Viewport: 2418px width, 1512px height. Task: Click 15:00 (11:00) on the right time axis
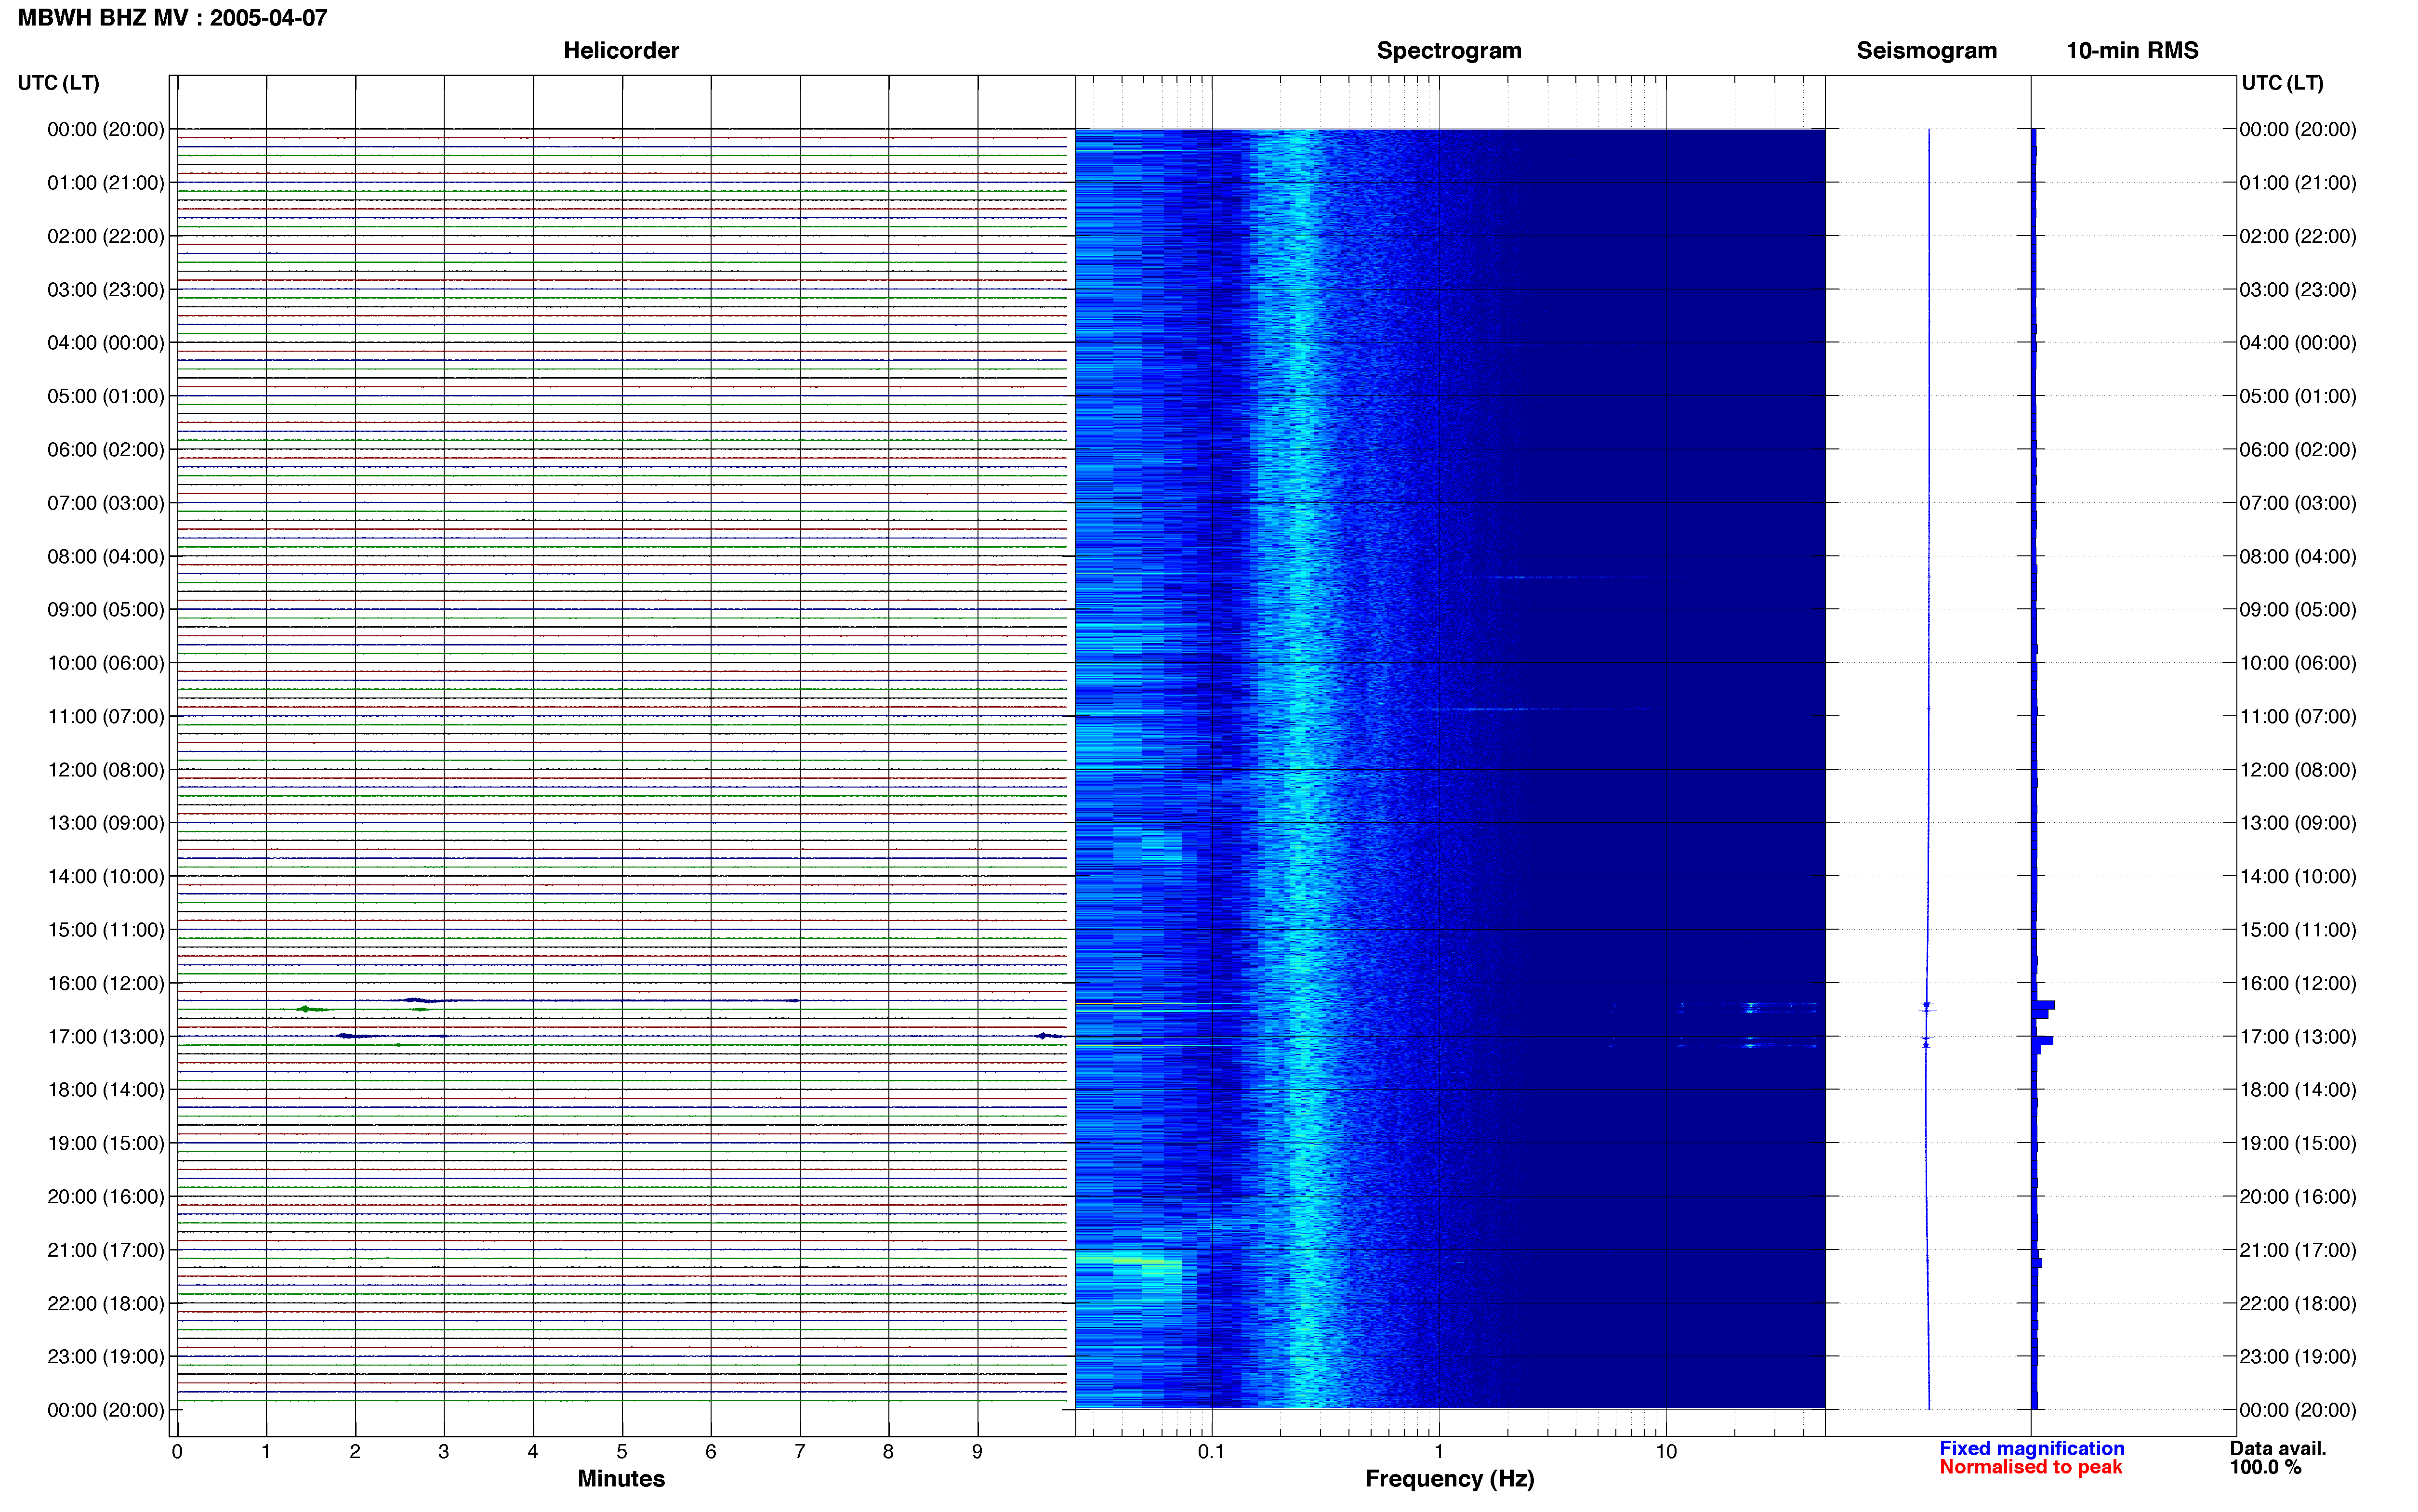pos(2298,930)
